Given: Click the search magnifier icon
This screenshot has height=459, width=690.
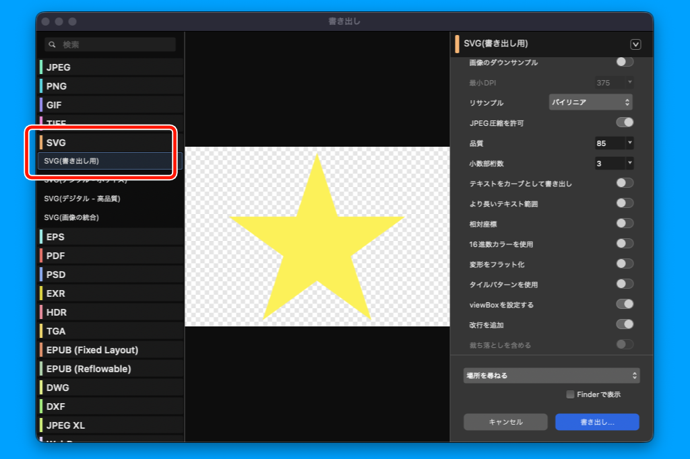Looking at the screenshot, I should tap(53, 44).
